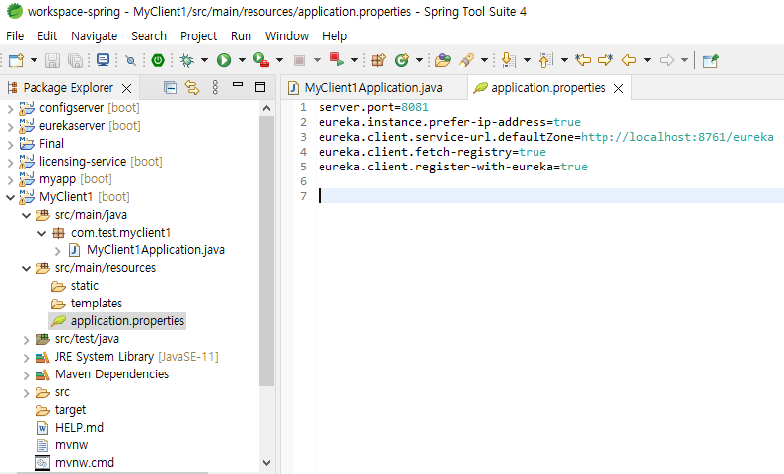Click the Save icon in toolbar
Viewport: 784px width, 474px height.
(x=52, y=60)
